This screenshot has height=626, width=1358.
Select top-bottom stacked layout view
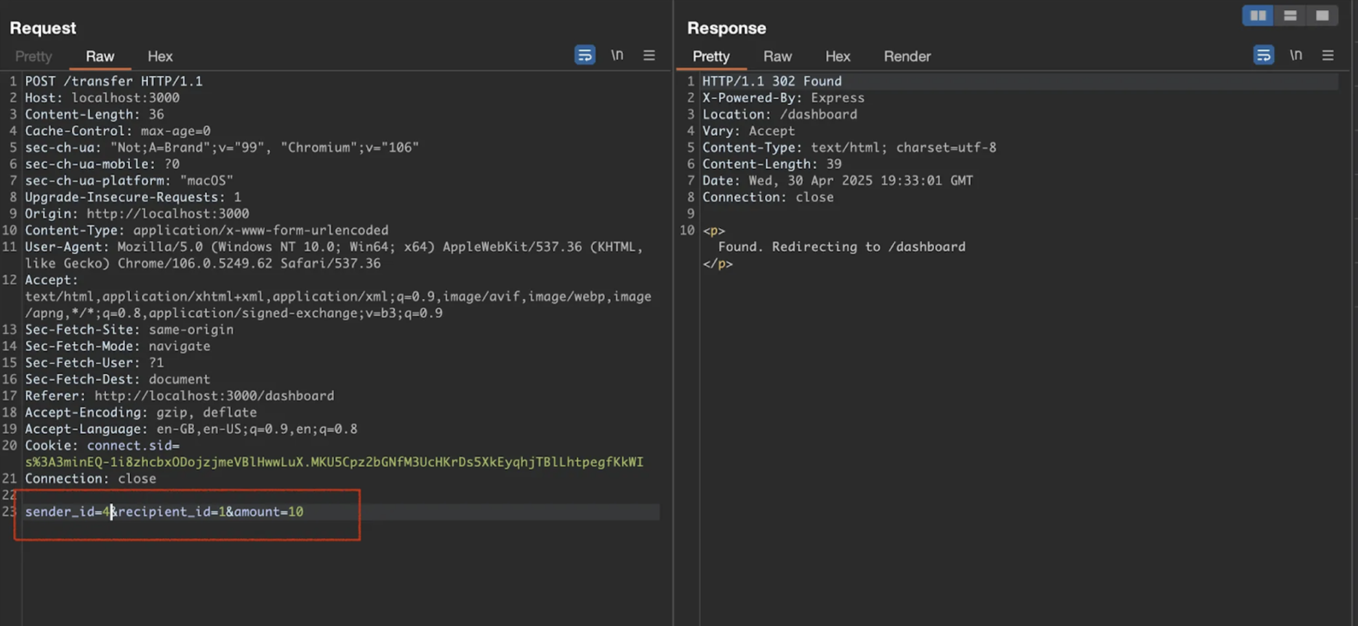(1289, 16)
